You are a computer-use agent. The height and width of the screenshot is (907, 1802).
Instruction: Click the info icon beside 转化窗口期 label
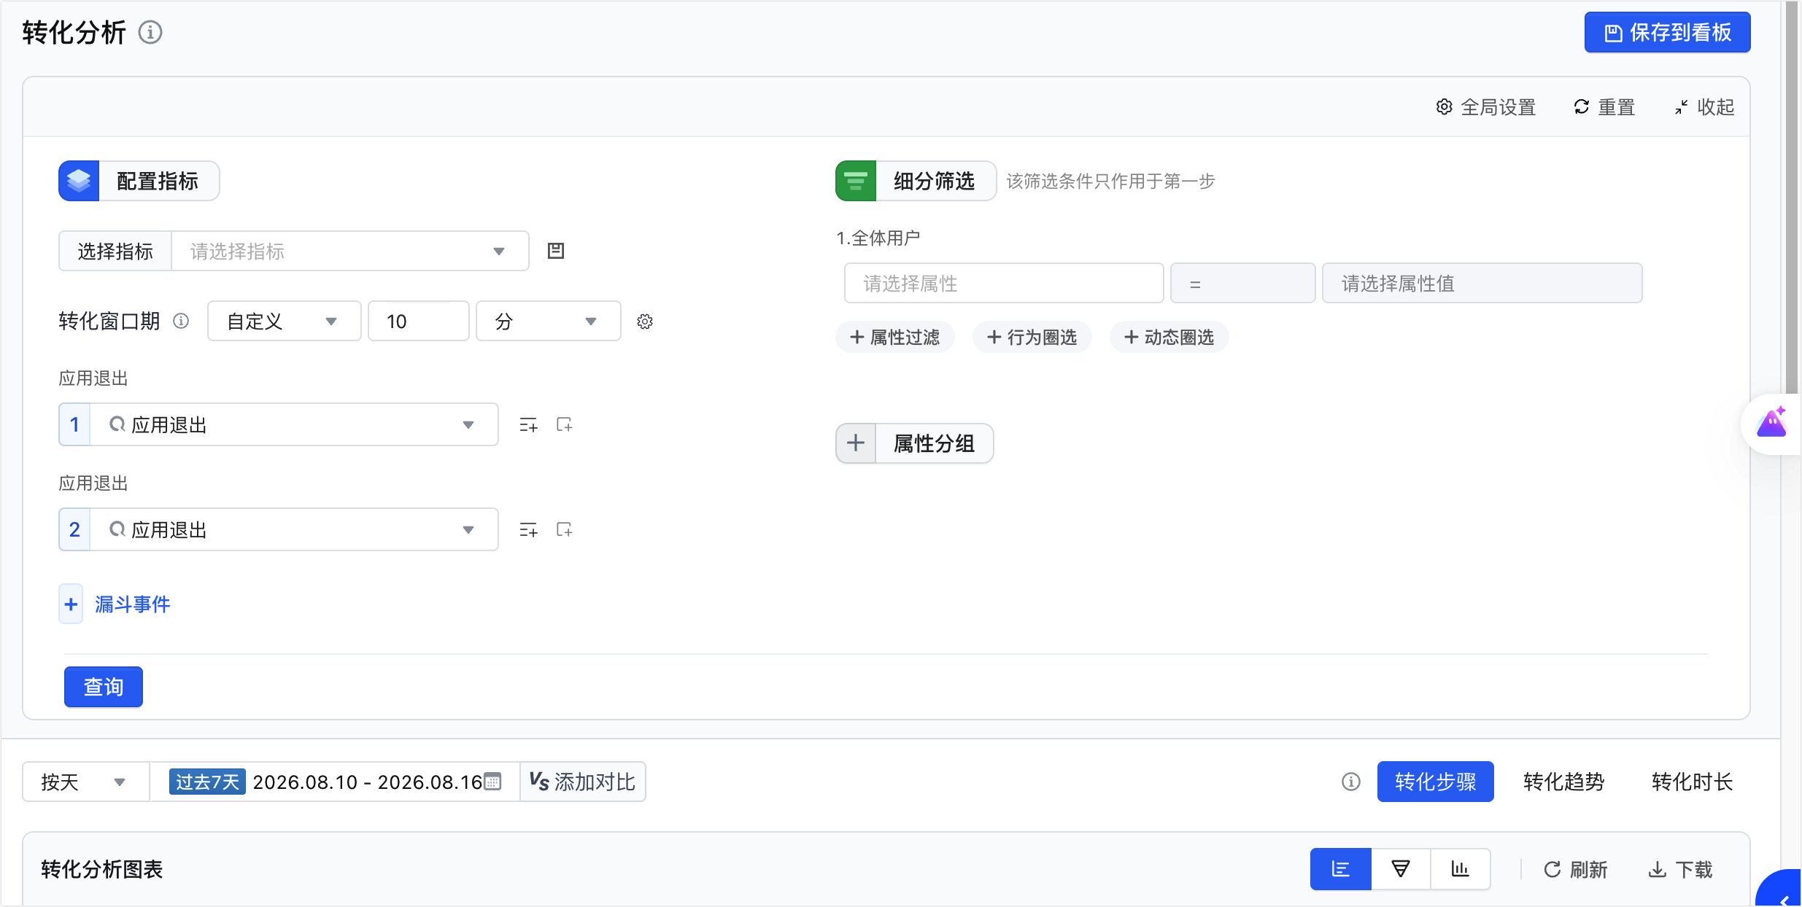coord(181,321)
